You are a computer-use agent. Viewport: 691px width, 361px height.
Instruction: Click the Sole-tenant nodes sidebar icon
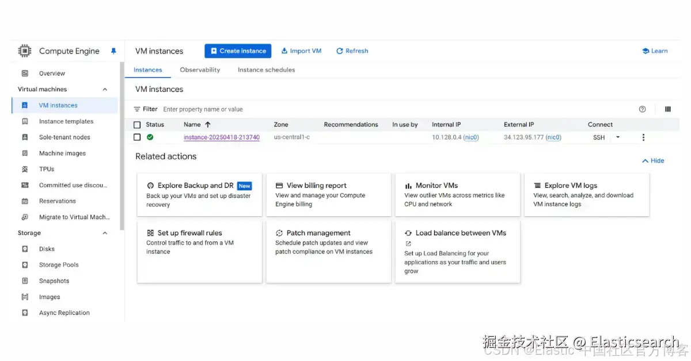coord(25,137)
